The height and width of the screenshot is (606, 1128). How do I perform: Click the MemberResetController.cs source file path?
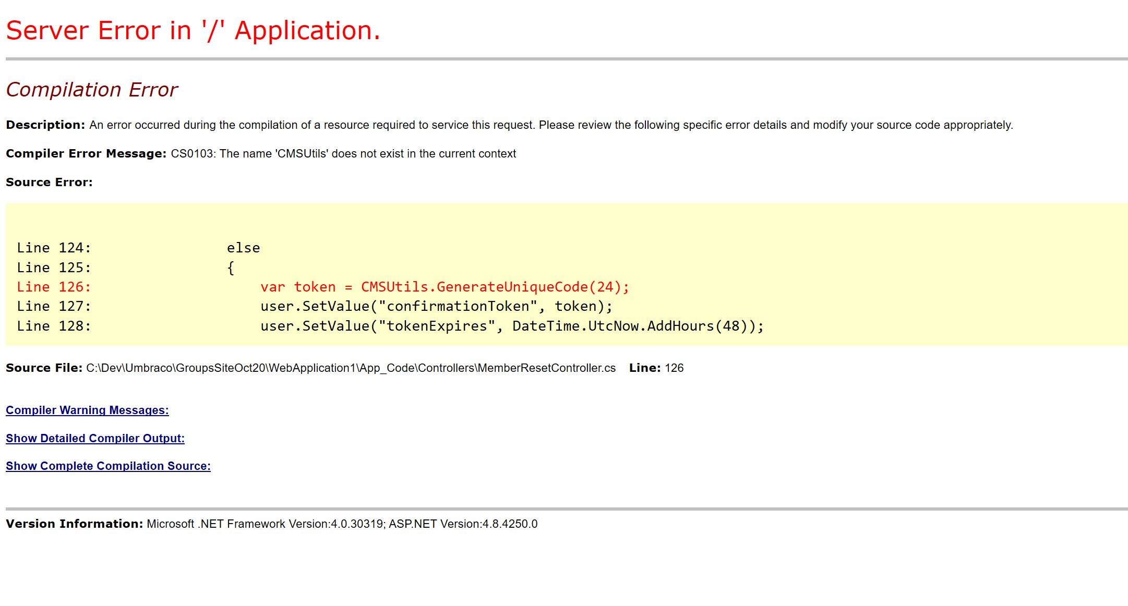[351, 368]
